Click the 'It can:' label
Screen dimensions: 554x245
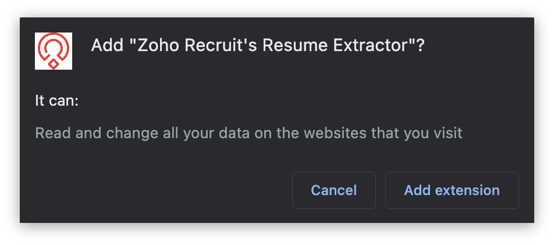[x=56, y=100]
